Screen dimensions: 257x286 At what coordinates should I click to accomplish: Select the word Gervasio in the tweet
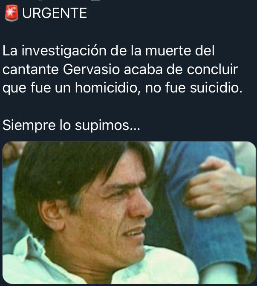click(x=91, y=69)
